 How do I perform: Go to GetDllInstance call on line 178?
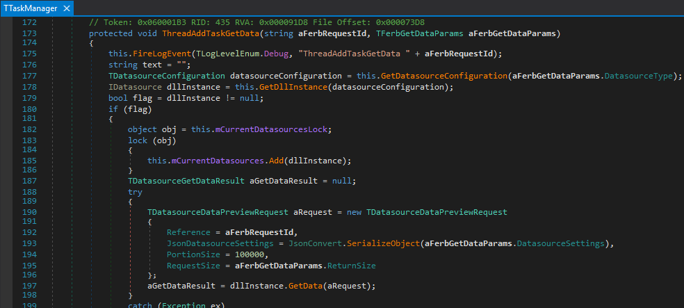pyautogui.click(x=293, y=87)
